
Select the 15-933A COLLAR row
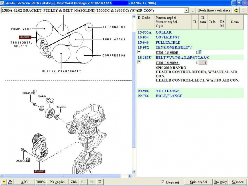pyautogui.click(x=190, y=32)
